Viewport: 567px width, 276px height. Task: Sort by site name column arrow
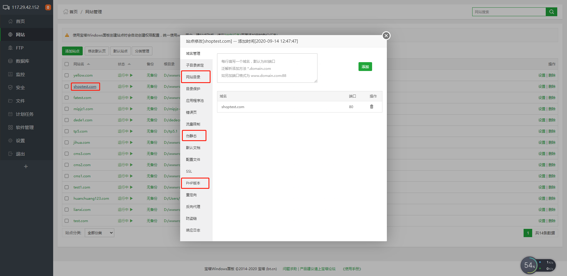[89, 64]
